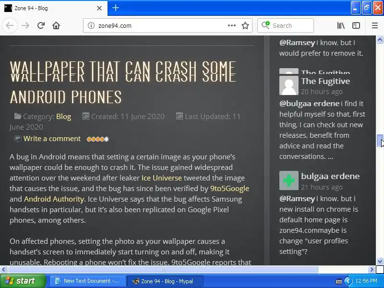Click The Fugitive's user avatar

(289, 85)
